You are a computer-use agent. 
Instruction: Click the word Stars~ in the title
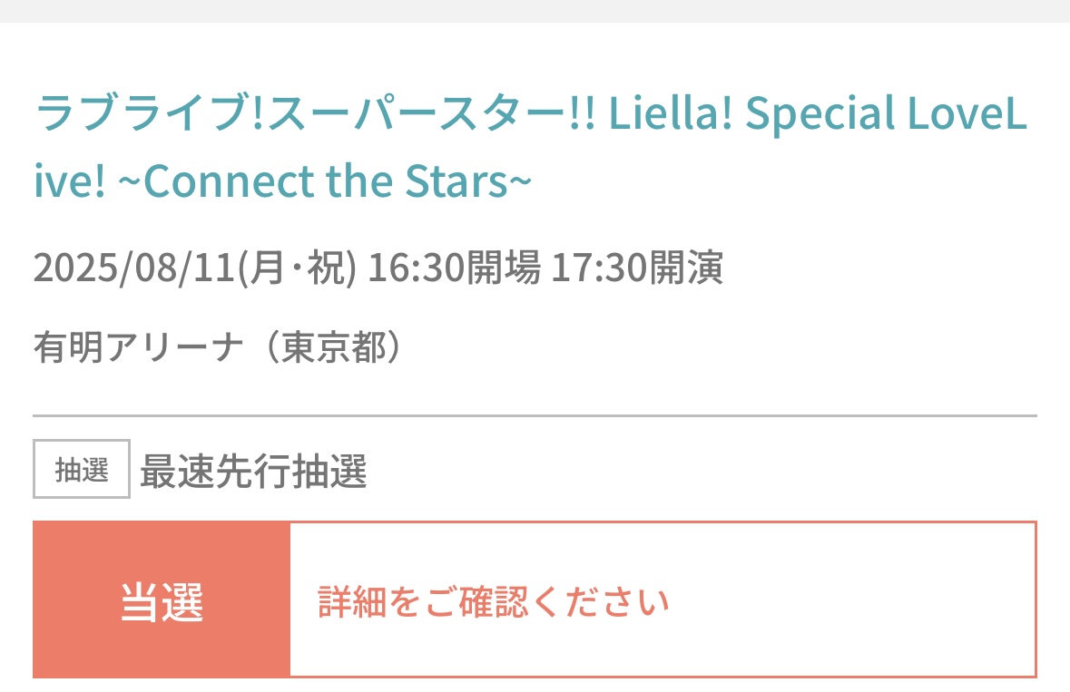468,180
